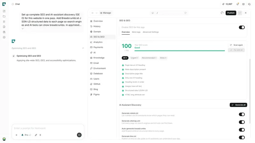This screenshot has width=255, height=143.
Task: Click the app logo in the top-left corner
Action: click(4, 4)
